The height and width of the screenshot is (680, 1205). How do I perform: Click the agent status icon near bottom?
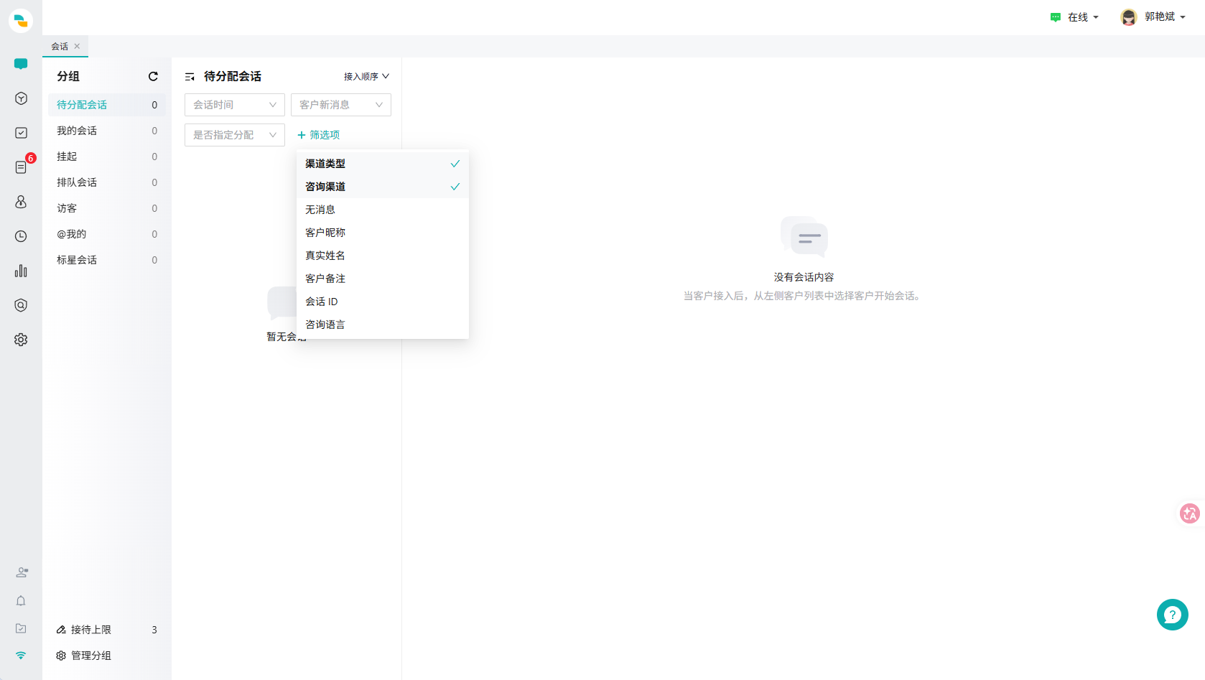(x=22, y=572)
